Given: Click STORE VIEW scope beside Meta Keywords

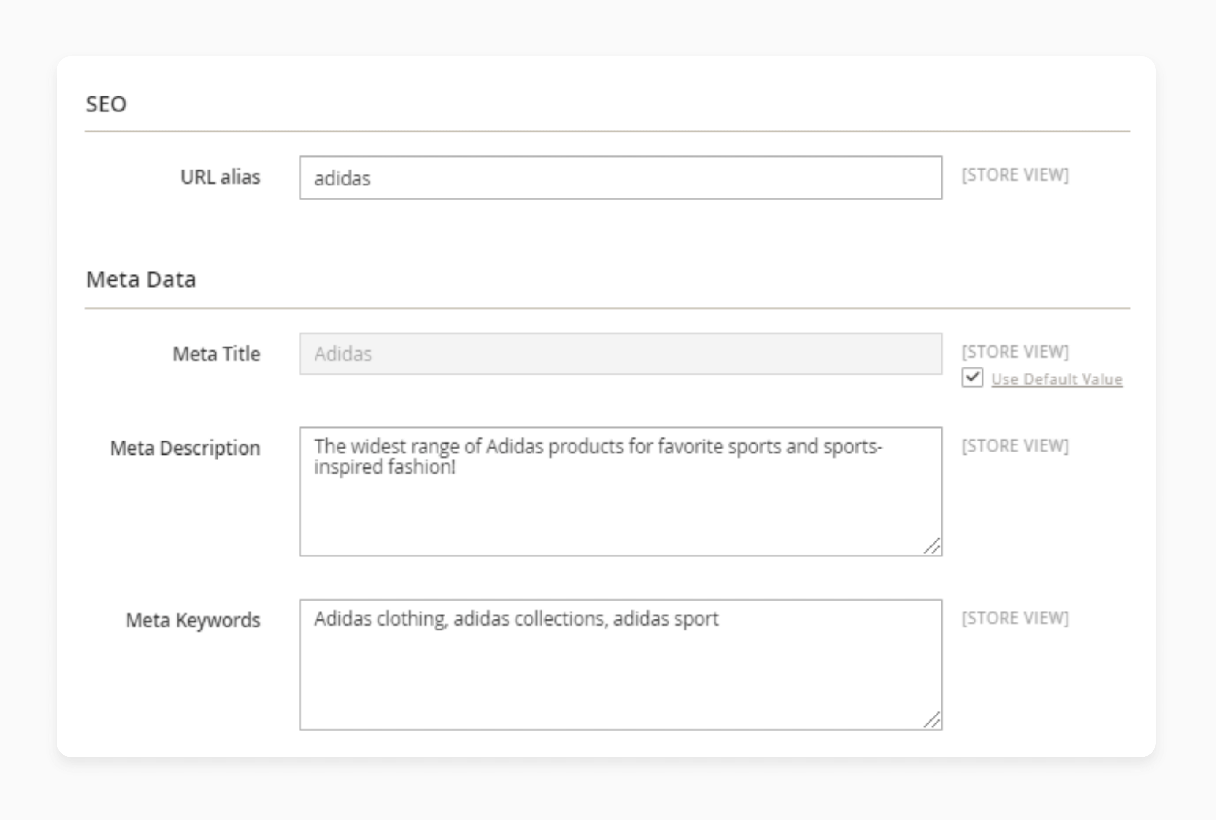Looking at the screenshot, I should (x=1015, y=618).
